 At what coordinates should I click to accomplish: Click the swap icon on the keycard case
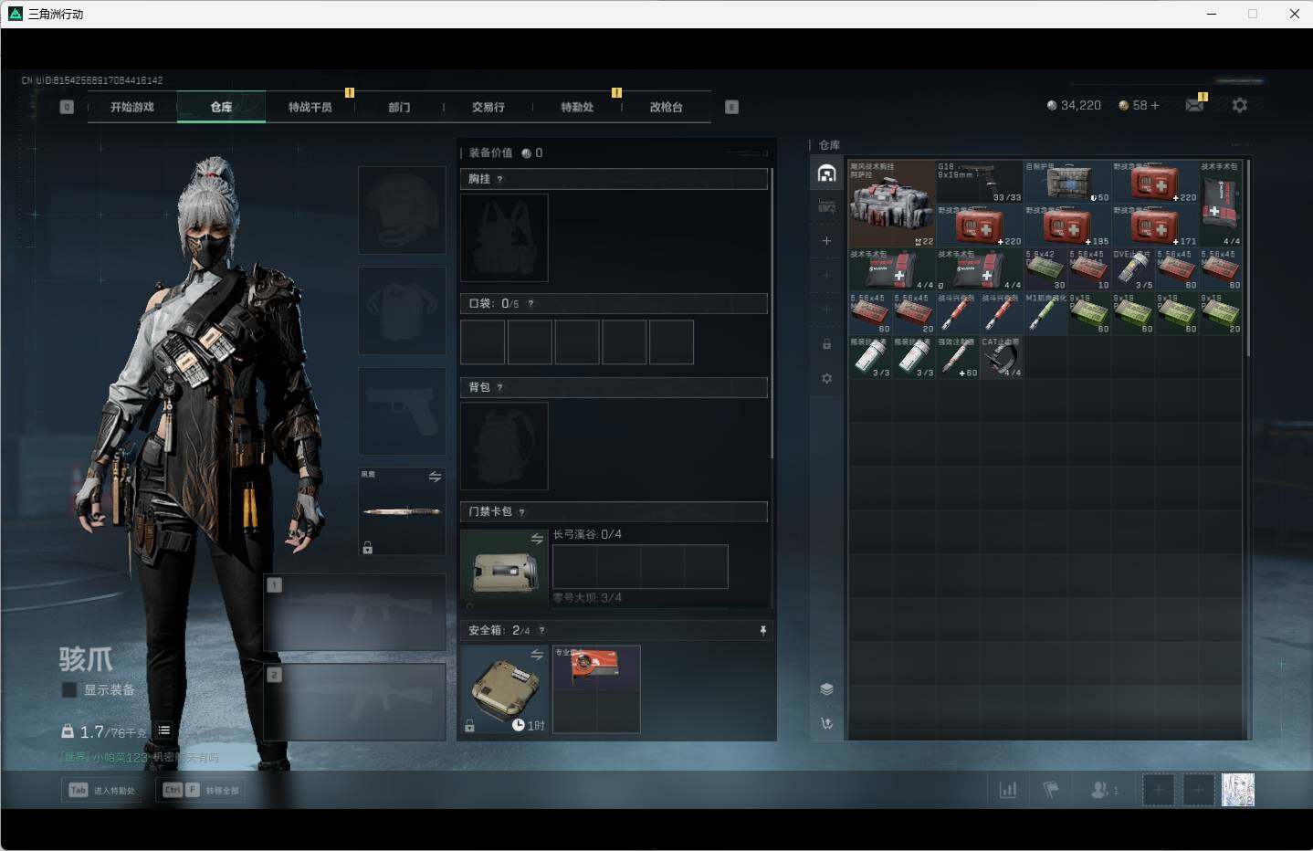[x=537, y=539]
